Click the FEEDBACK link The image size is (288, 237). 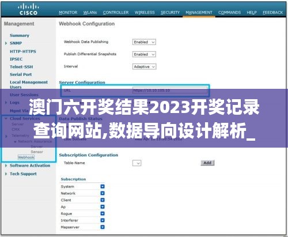272,13
